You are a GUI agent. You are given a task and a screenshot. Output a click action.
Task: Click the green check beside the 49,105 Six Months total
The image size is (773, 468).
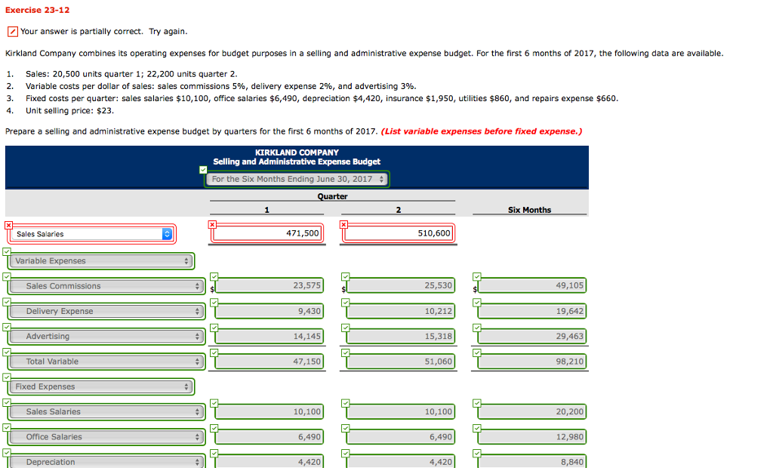tap(476, 276)
